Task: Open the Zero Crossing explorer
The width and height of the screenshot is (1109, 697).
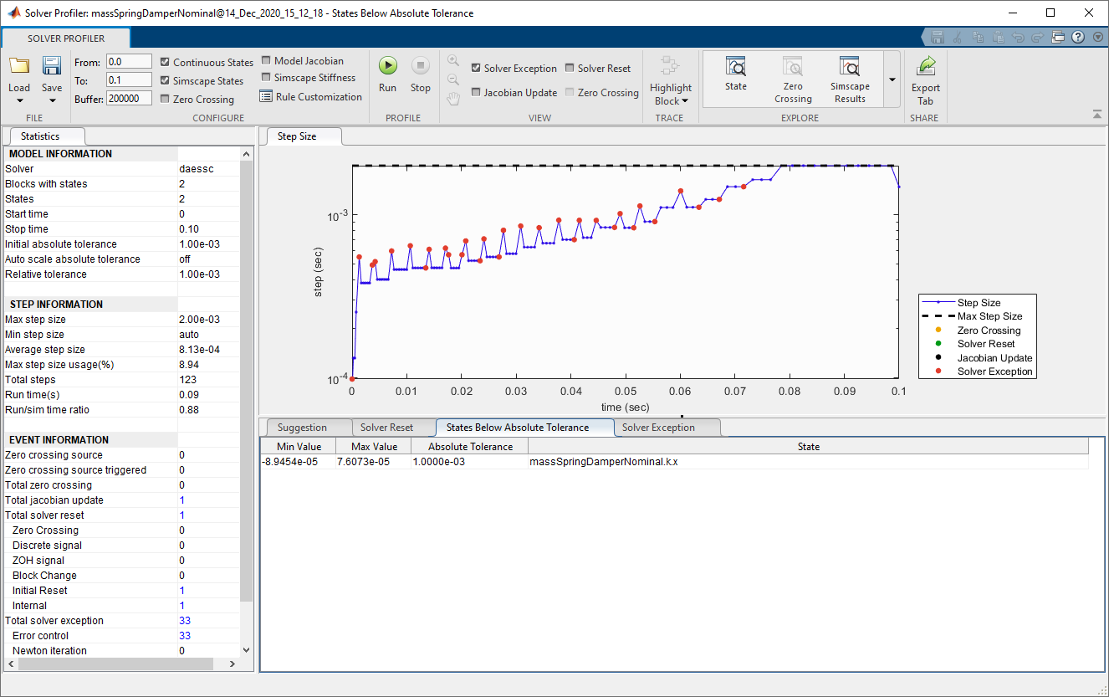Action: coord(793,79)
